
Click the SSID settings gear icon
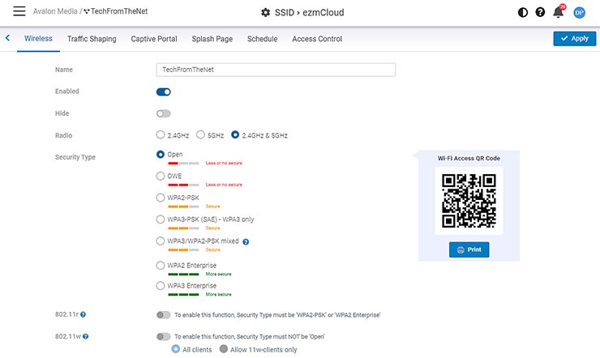tap(265, 13)
